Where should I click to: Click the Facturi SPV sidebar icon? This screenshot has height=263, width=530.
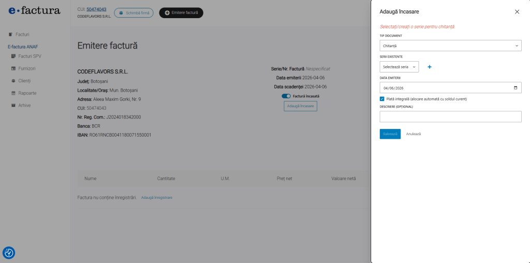point(13,56)
